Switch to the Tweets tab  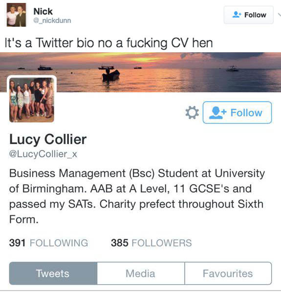tap(53, 274)
